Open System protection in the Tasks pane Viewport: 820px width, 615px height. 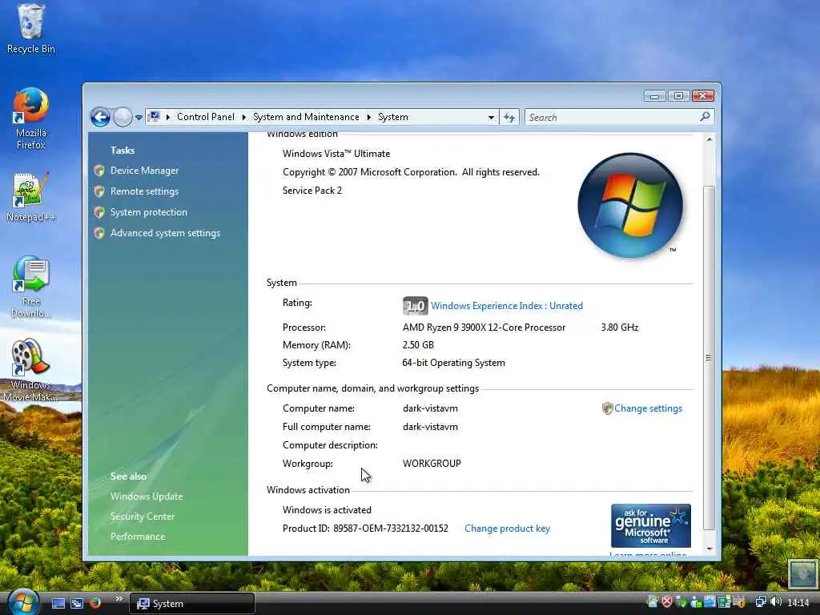click(148, 212)
